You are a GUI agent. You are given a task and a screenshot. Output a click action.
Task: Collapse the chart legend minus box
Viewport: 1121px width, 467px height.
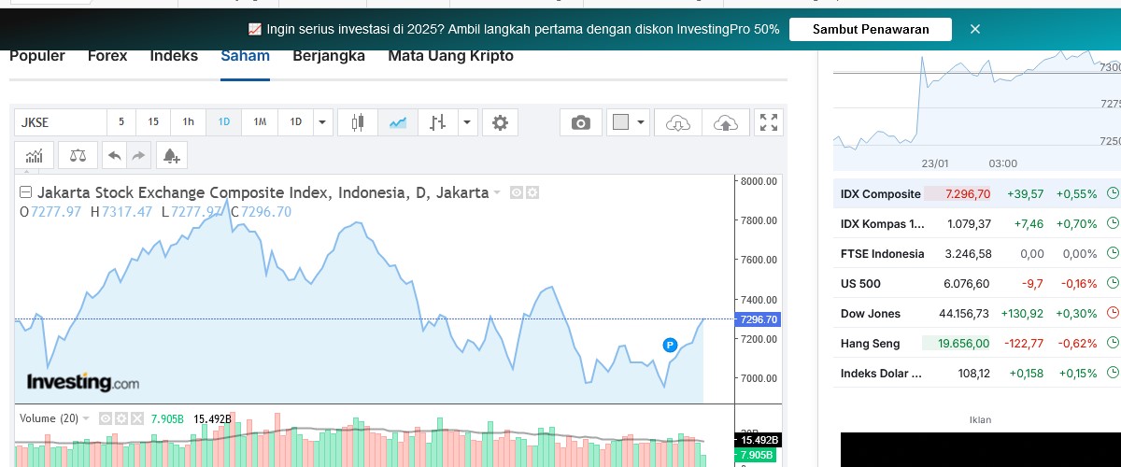click(25, 192)
